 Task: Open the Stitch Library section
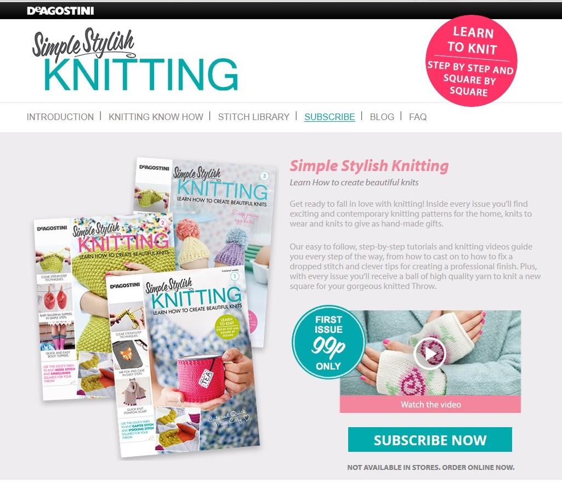(x=253, y=117)
